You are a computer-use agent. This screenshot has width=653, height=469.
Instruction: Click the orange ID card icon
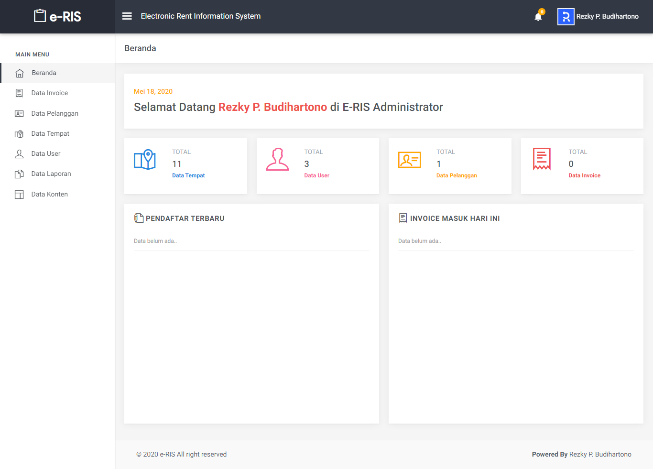[409, 160]
